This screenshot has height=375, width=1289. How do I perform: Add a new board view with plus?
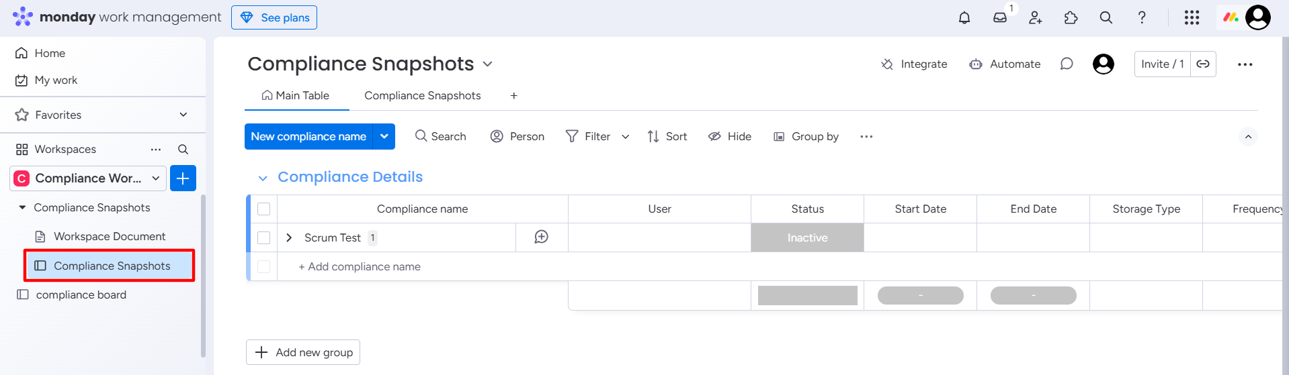coord(513,96)
